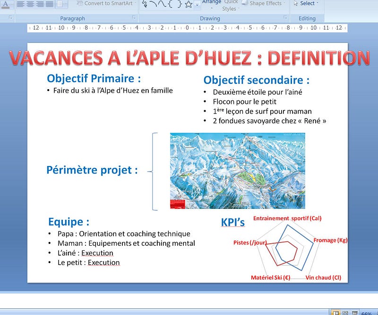Switch to Normal view in status bar

point(335,313)
